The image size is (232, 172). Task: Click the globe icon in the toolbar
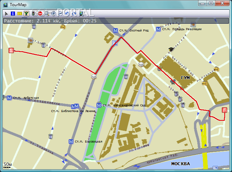[x=81, y=14]
